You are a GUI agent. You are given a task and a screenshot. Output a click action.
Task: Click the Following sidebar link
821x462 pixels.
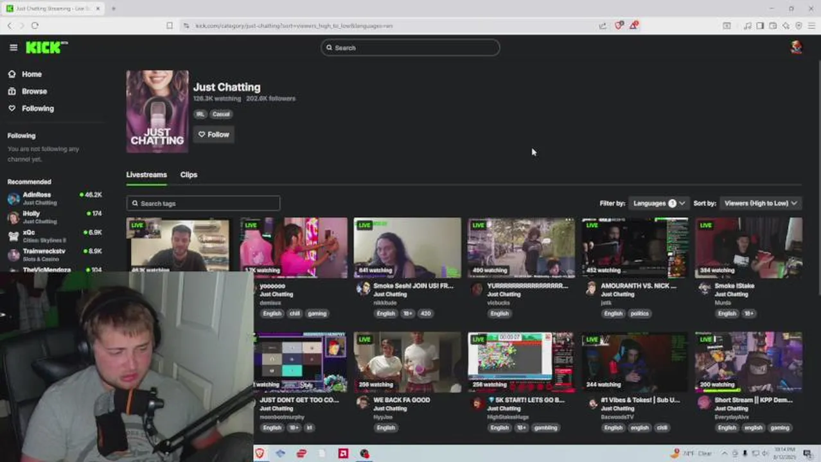coord(38,108)
